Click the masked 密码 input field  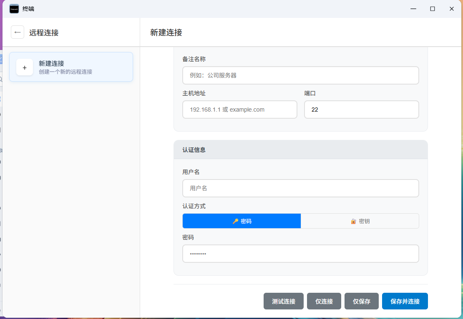pyautogui.click(x=300, y=254)
